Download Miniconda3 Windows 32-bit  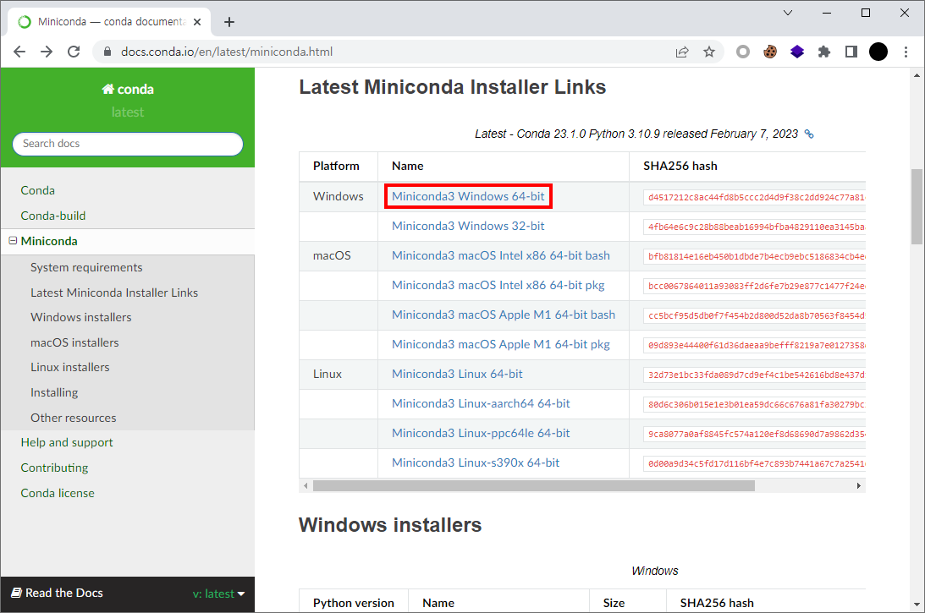click(x=468, y=227)
